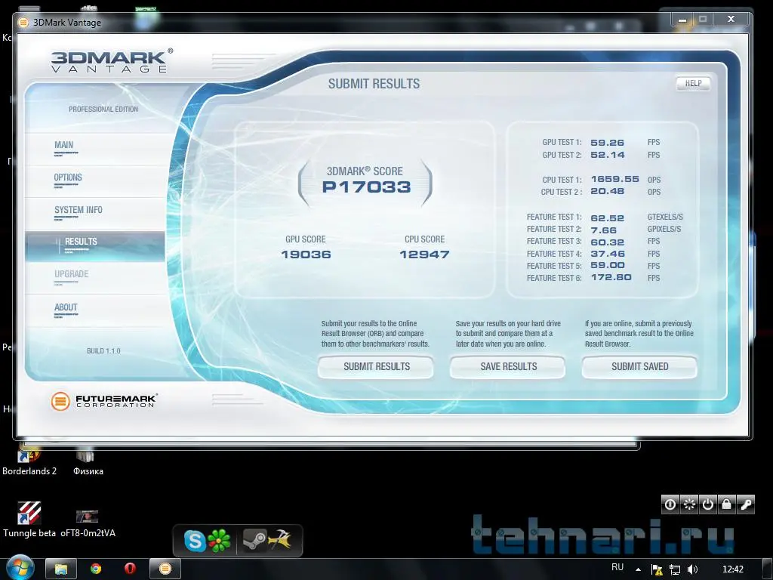Click the PROFESSIONAL EDITION label
The height and width of the screenshot is (580, 773).
[x=103, y=109]
